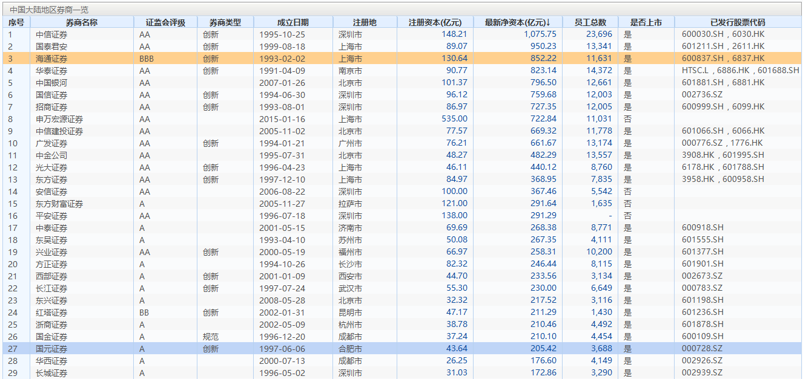Select the 平安证券 cell
803x379 pixels.
51,216
